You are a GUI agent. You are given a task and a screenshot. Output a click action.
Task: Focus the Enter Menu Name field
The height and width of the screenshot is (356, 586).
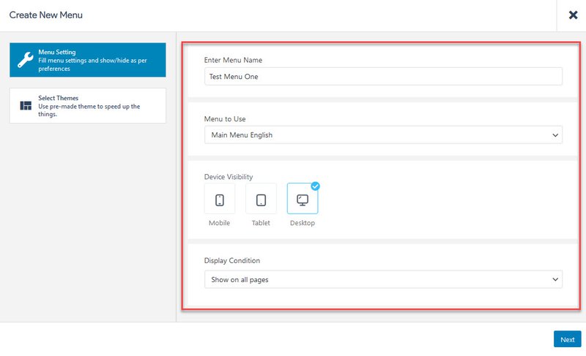tap(383, 77)
